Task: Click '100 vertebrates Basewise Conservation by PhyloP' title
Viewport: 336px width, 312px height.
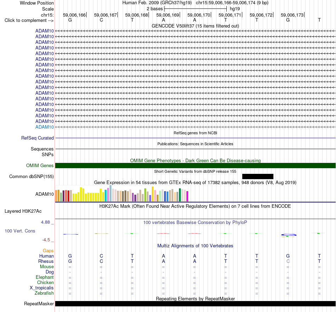Action: 195,223
